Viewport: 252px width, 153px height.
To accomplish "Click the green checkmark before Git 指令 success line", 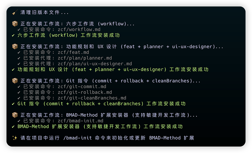I will [x=14, y=104].
